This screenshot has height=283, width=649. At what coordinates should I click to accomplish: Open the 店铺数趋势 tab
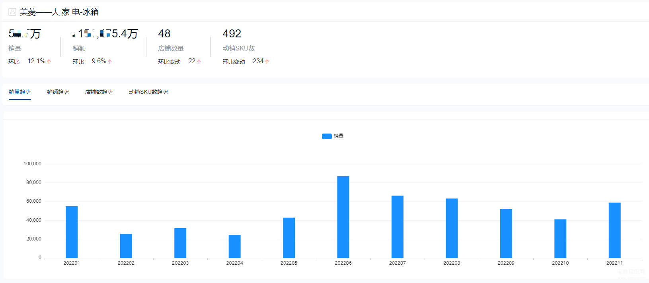pyautogui.click(x=99, y=92)
